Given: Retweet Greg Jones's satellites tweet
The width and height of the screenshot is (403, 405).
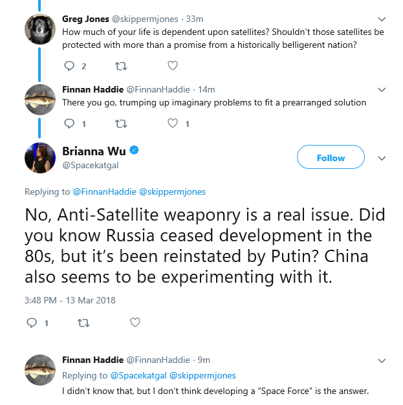Looking at the screenshot, I should tap(121, 66).
